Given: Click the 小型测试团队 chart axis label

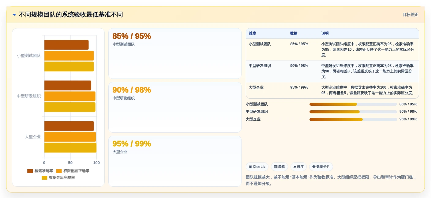Looking at the screenshot, I should pyautogui.click(x=29, y=56).
